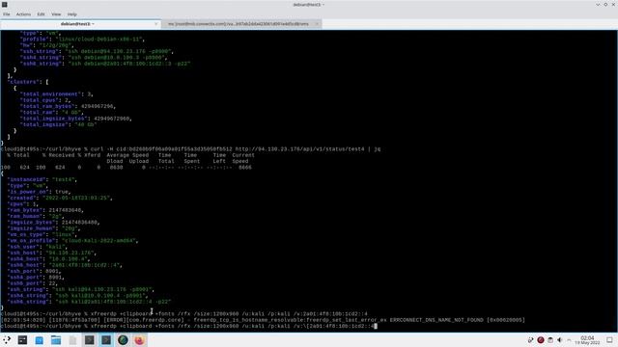The width and height of the screenshot is (618, 347).
Task: Close the debian@test3 tab
Action: (156, 24)
